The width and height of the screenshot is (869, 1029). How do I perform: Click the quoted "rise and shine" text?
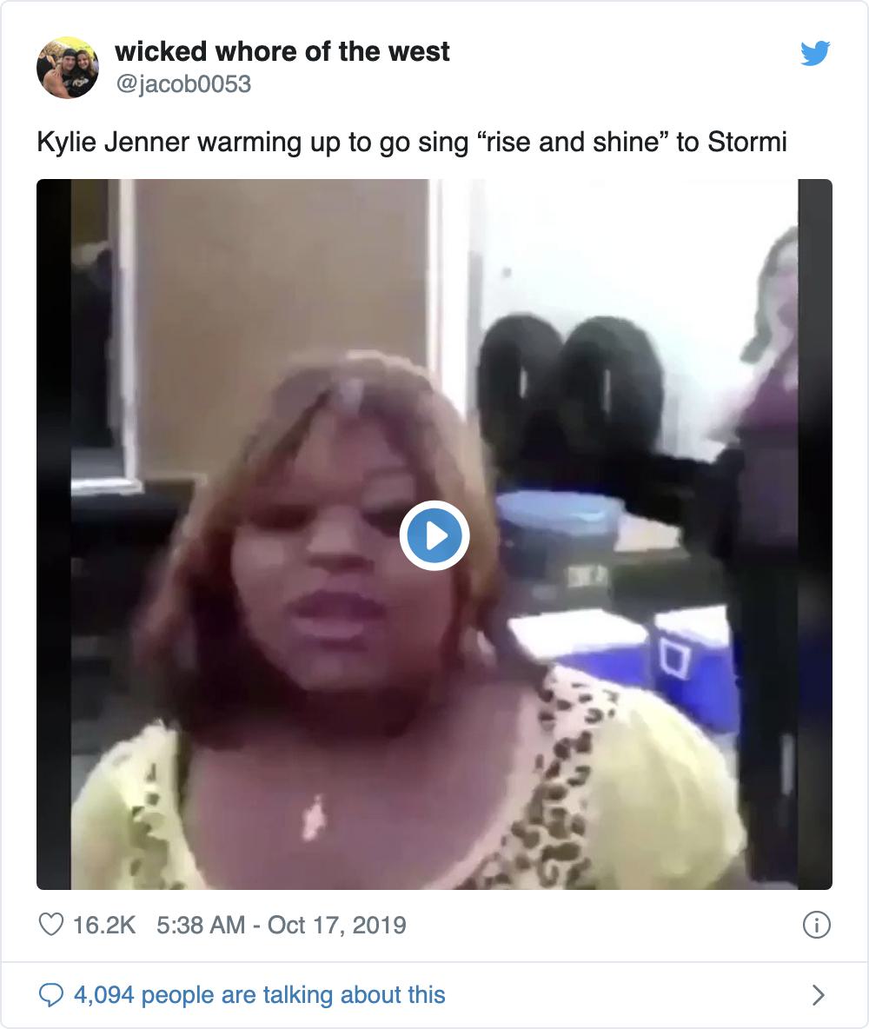pyautogui.click(x=570, y=142)
